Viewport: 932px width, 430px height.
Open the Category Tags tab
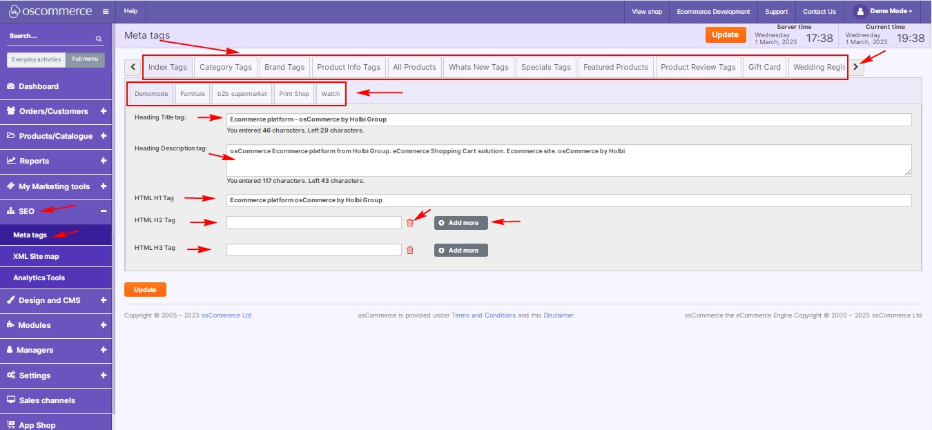[x=226, y=67]
